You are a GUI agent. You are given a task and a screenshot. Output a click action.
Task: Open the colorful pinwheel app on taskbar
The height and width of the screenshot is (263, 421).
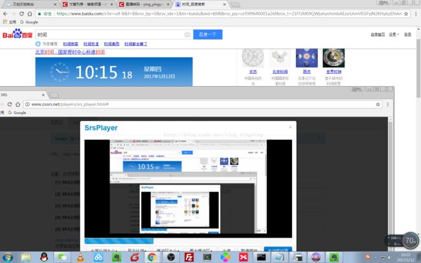coord(225,257)
